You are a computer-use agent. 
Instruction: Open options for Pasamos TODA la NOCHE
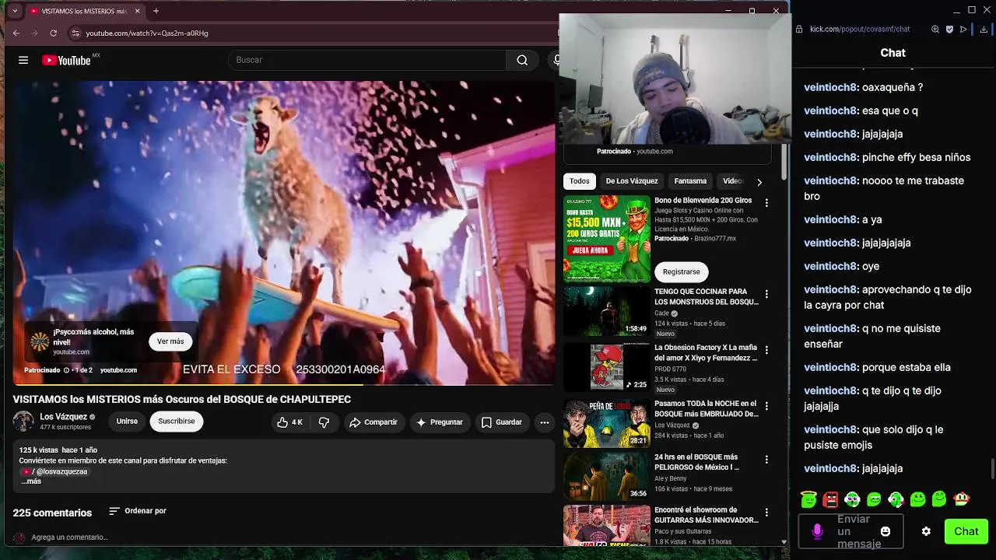pos(766,406)
